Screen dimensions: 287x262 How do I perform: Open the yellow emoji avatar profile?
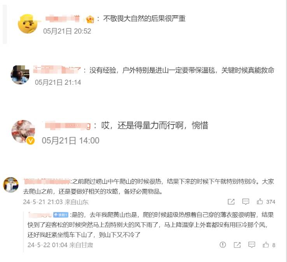click(x=28, y=24)
